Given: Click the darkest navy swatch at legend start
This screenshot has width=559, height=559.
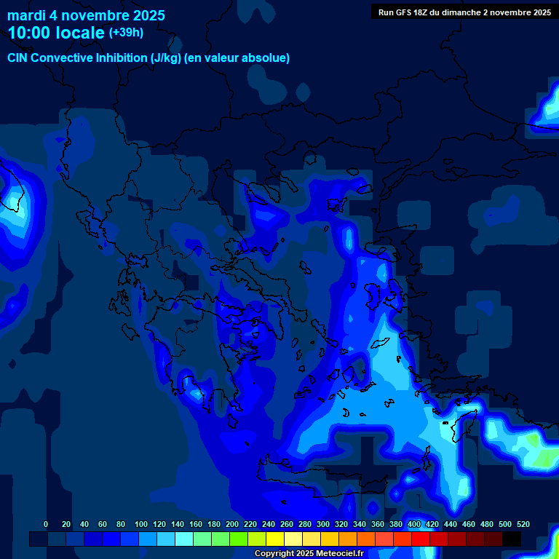Looking at the screenshot, I should click(39, 539).
